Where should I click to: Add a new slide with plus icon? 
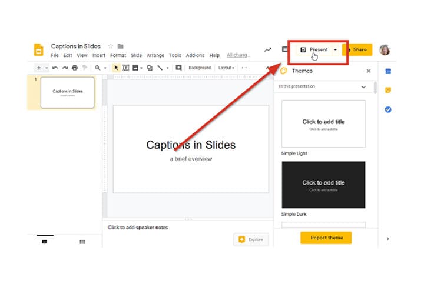click(39, 68)
